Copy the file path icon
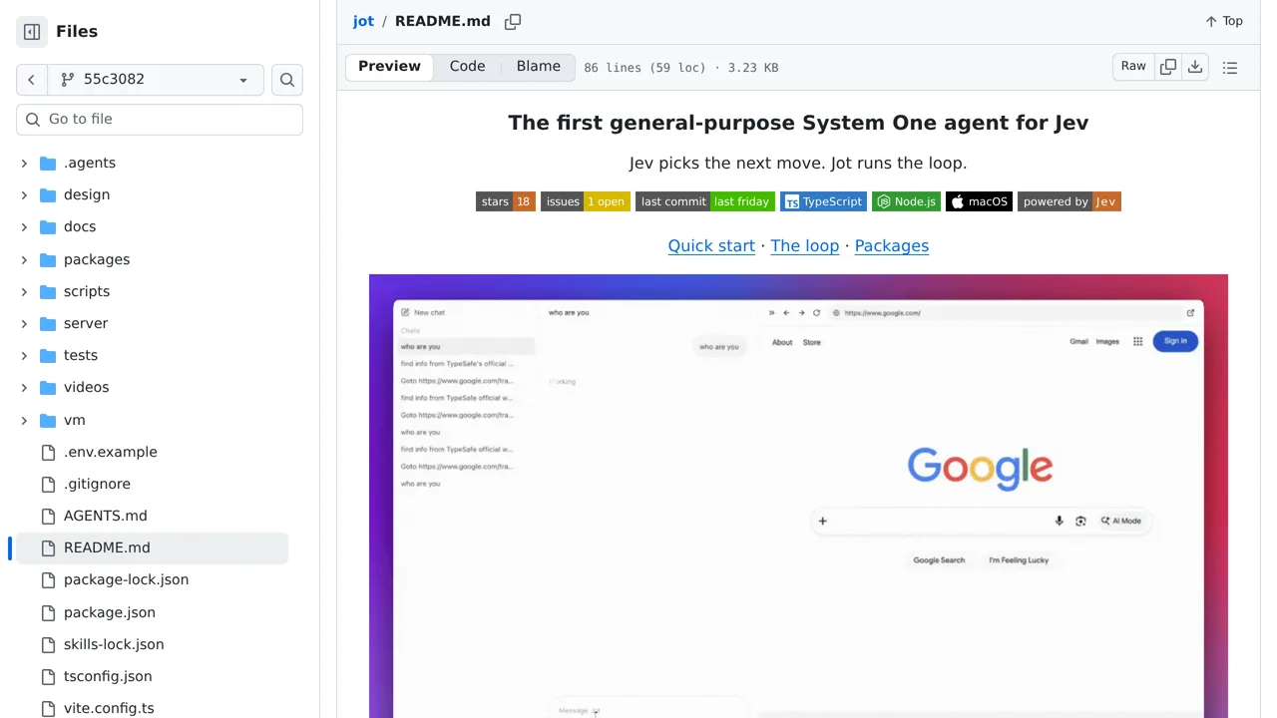The image size is (1277, 718). pyautogui.click(x=513, y=22)
